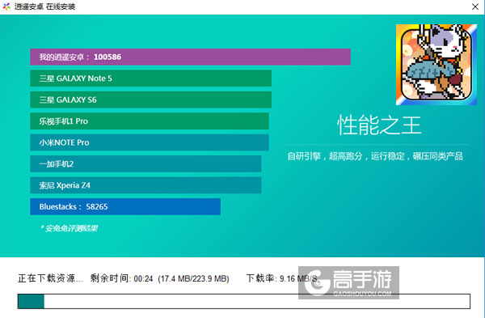The height and width of the screenshot is (318, 485).
Task: Select the 一加手机2 bar
Action: tap(145, 163)
